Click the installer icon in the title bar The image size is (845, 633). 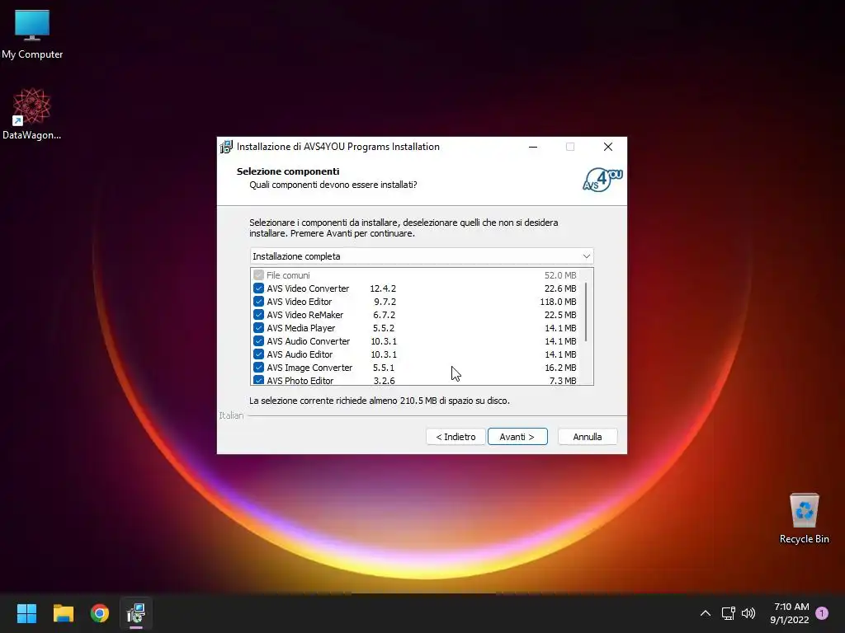pyautogui.click(x=226, y=147)
